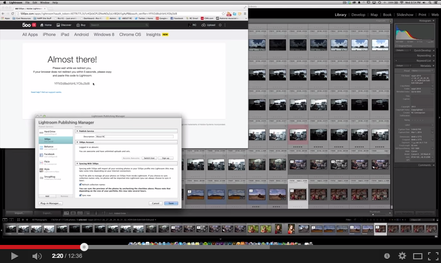Mute the video volume
The image size is (441, 263).
coord(37,256)
